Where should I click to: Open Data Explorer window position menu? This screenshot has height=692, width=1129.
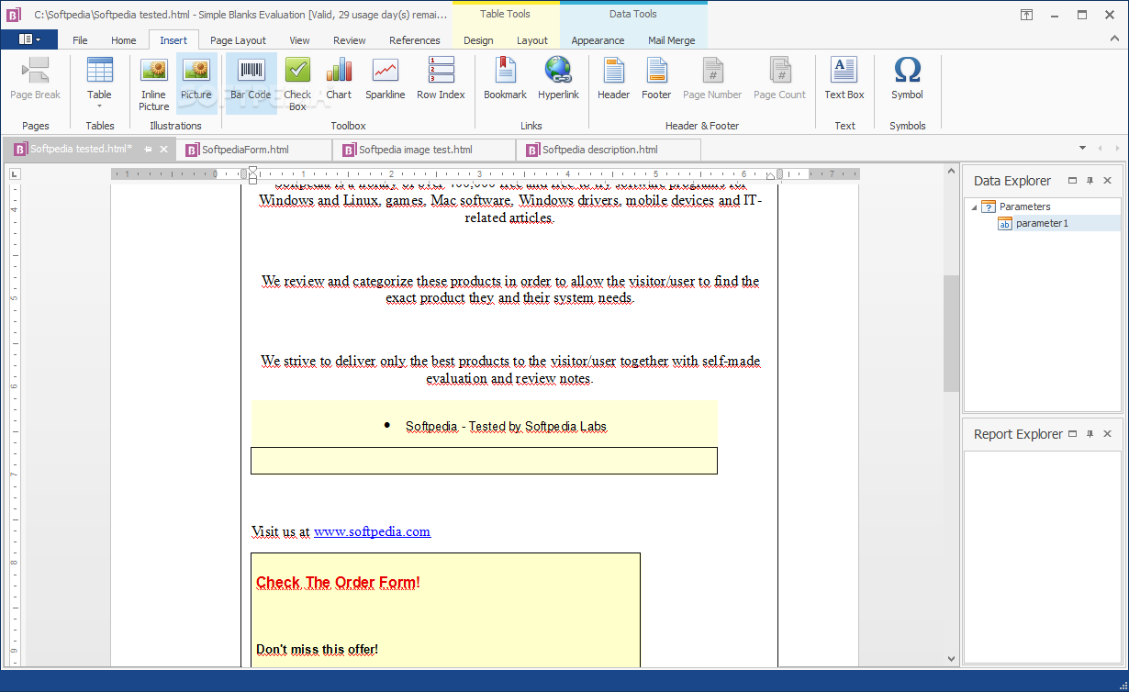click(x=1072, y=181)
